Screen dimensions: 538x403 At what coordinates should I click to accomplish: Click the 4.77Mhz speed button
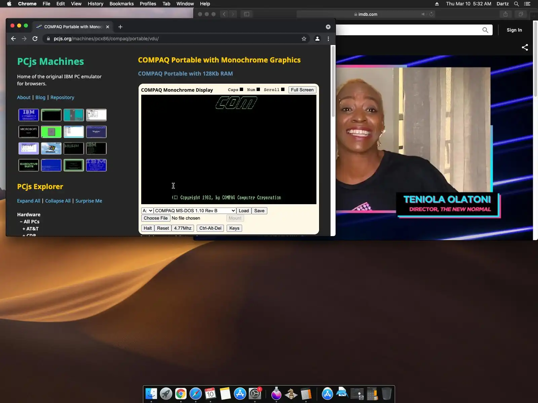(183, 228)
